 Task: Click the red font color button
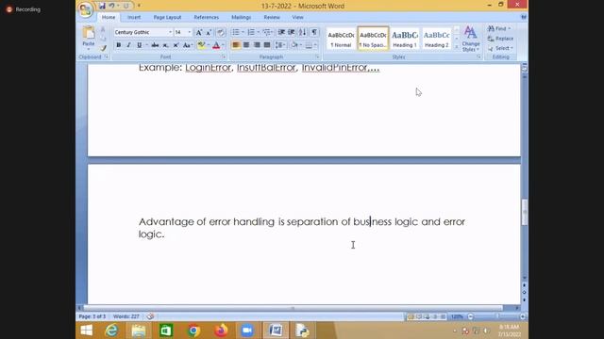[x=216, y=45]
